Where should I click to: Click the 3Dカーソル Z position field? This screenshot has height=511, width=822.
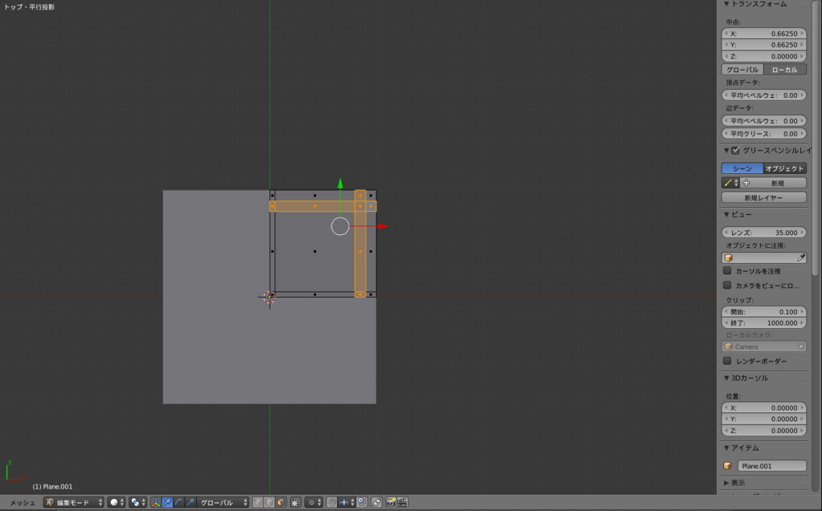coord(764,431)
